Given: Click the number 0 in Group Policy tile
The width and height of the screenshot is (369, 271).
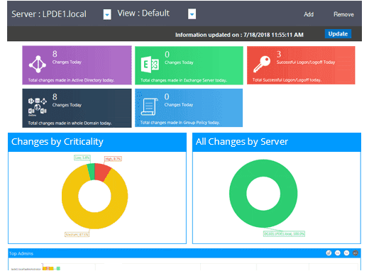Looking at the screenshot, I should pyautogui.click(x=167, y=96).
